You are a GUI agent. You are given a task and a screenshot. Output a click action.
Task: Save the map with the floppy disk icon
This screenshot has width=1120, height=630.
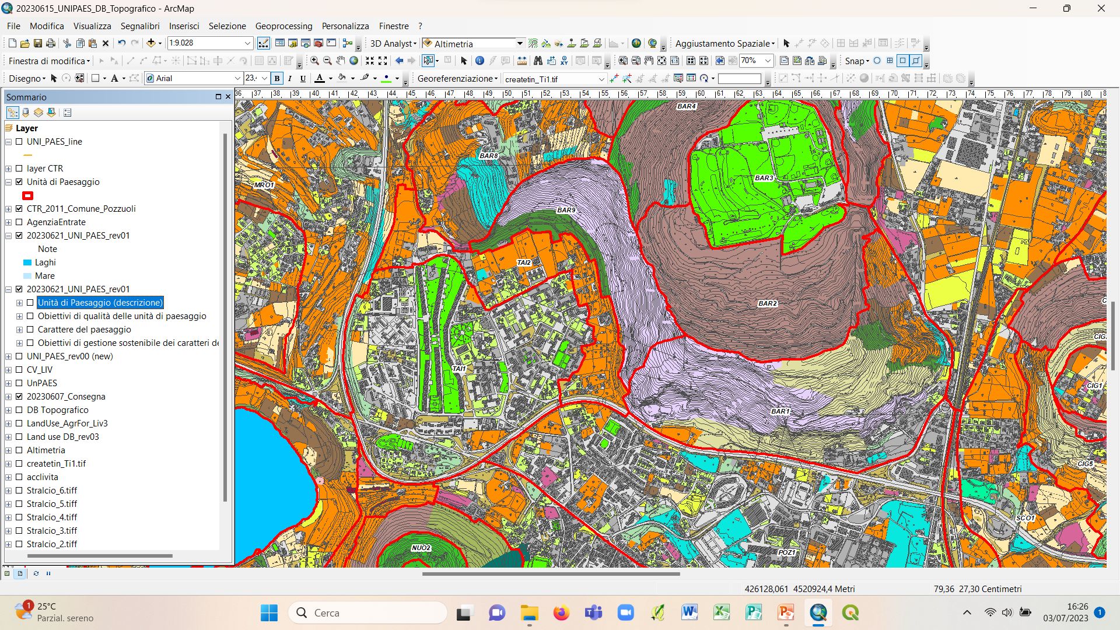click(38, 43)
